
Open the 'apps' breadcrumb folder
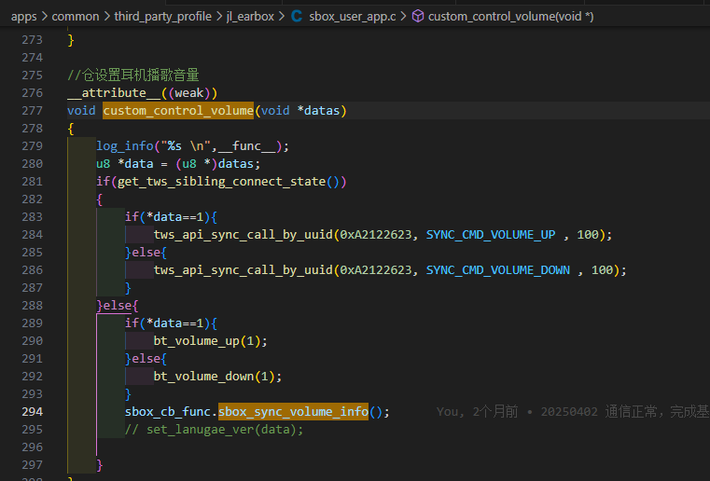point(24,17)
